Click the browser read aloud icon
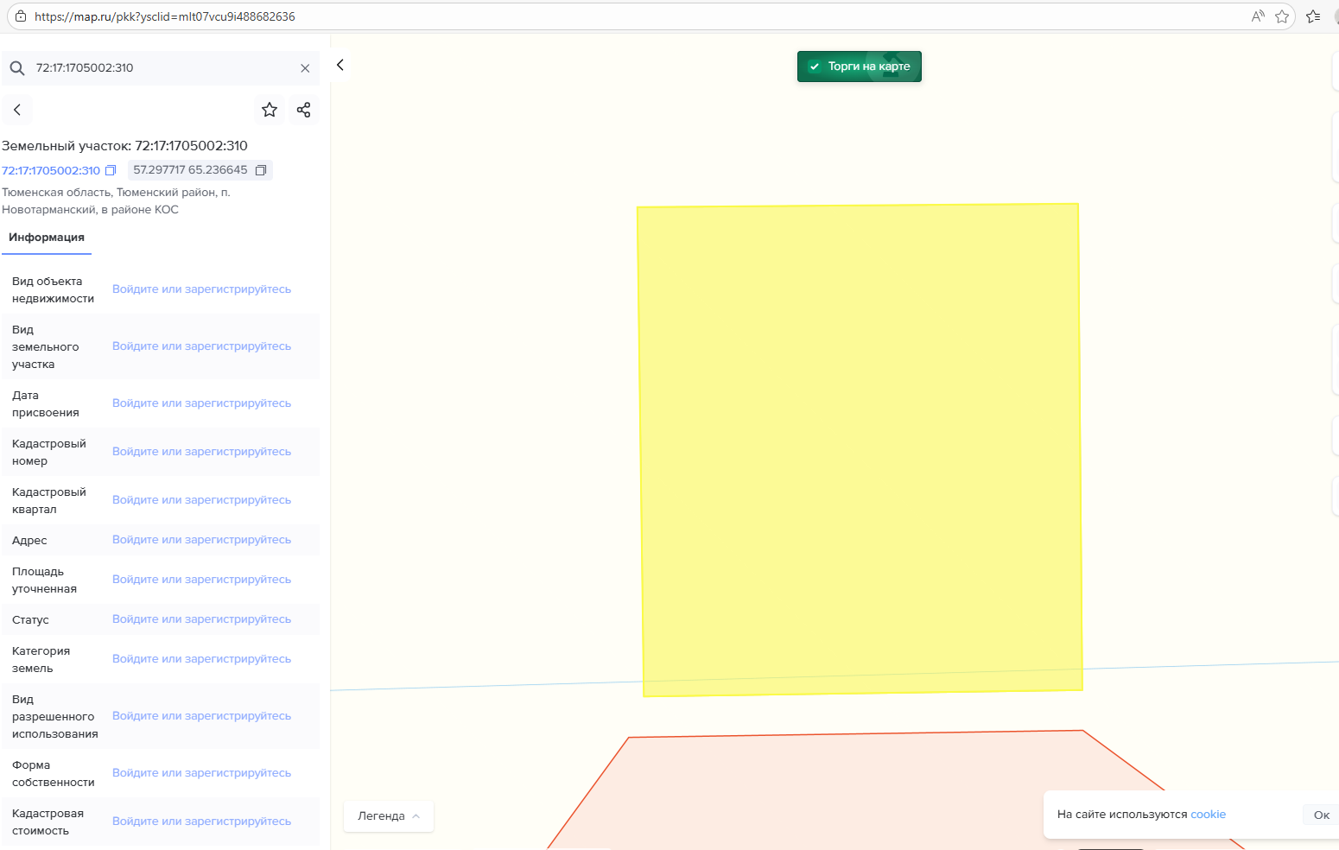1339x850 pixels. point(1258,16)
